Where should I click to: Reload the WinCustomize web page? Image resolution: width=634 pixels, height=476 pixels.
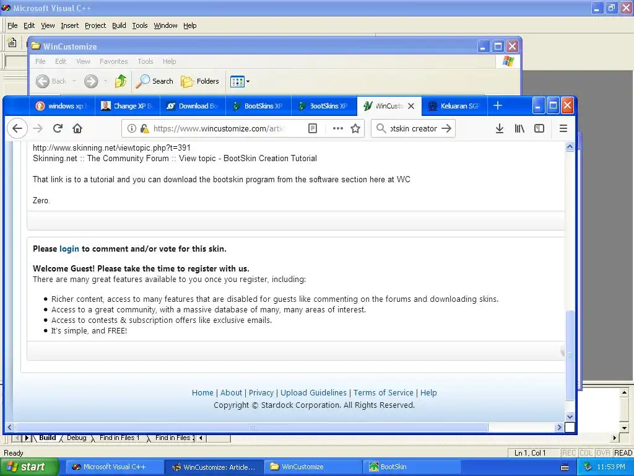pyautogui.click(x=58, y=129)
